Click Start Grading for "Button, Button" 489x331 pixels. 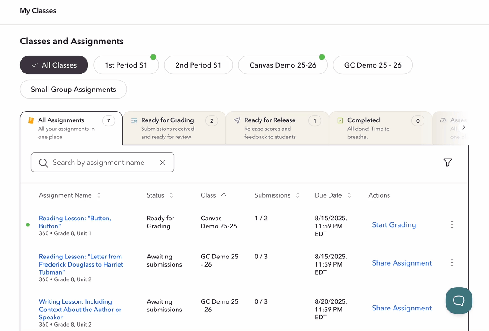394,225
